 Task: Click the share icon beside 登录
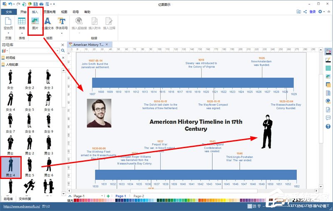(305, 12)
